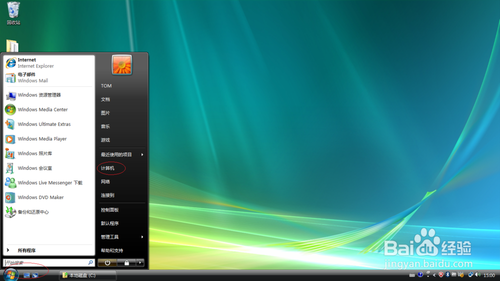This screenshot has width=500, height=281.
Task: Click the red security shield tray icon
Action: click(x=441, y=275)
